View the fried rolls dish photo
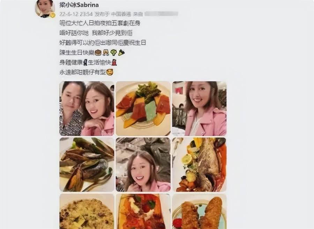 tap(199, 211)
